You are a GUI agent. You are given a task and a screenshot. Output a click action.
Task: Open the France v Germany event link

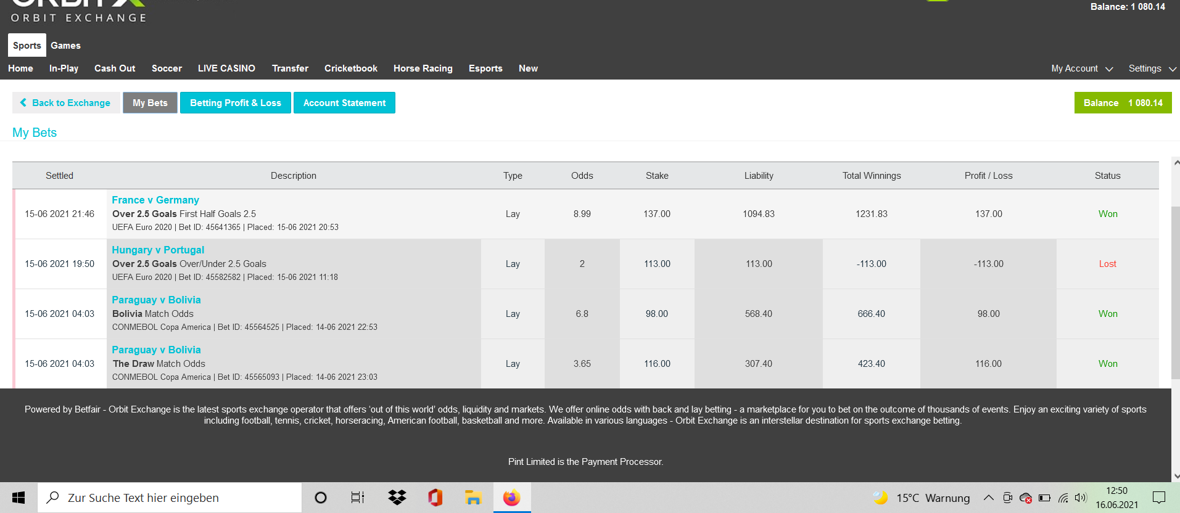coord(155,200)
